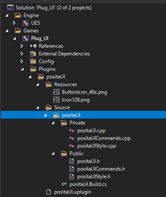Click the header icon beside positaUIStyle.h
The height and width of the screenshot is (197, 166).
point(72,177)
